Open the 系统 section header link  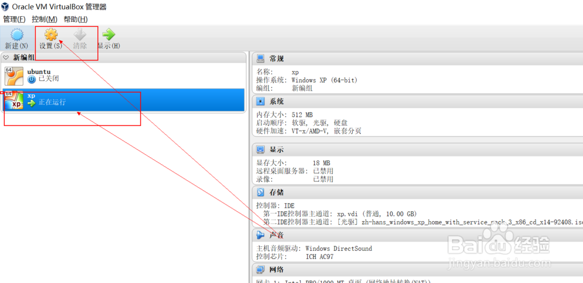(276, 102)
